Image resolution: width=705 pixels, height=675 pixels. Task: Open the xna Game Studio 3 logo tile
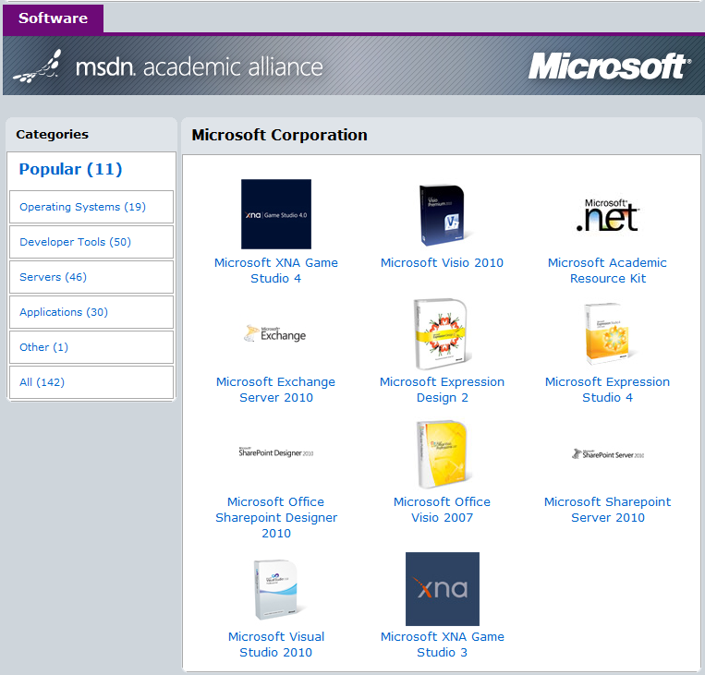[x=443, y=589]
